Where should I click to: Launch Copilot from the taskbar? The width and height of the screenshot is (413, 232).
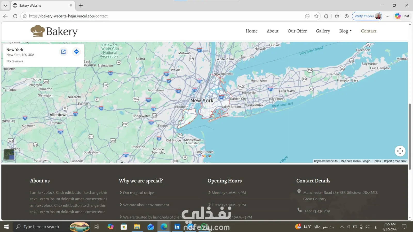point(110,227)
